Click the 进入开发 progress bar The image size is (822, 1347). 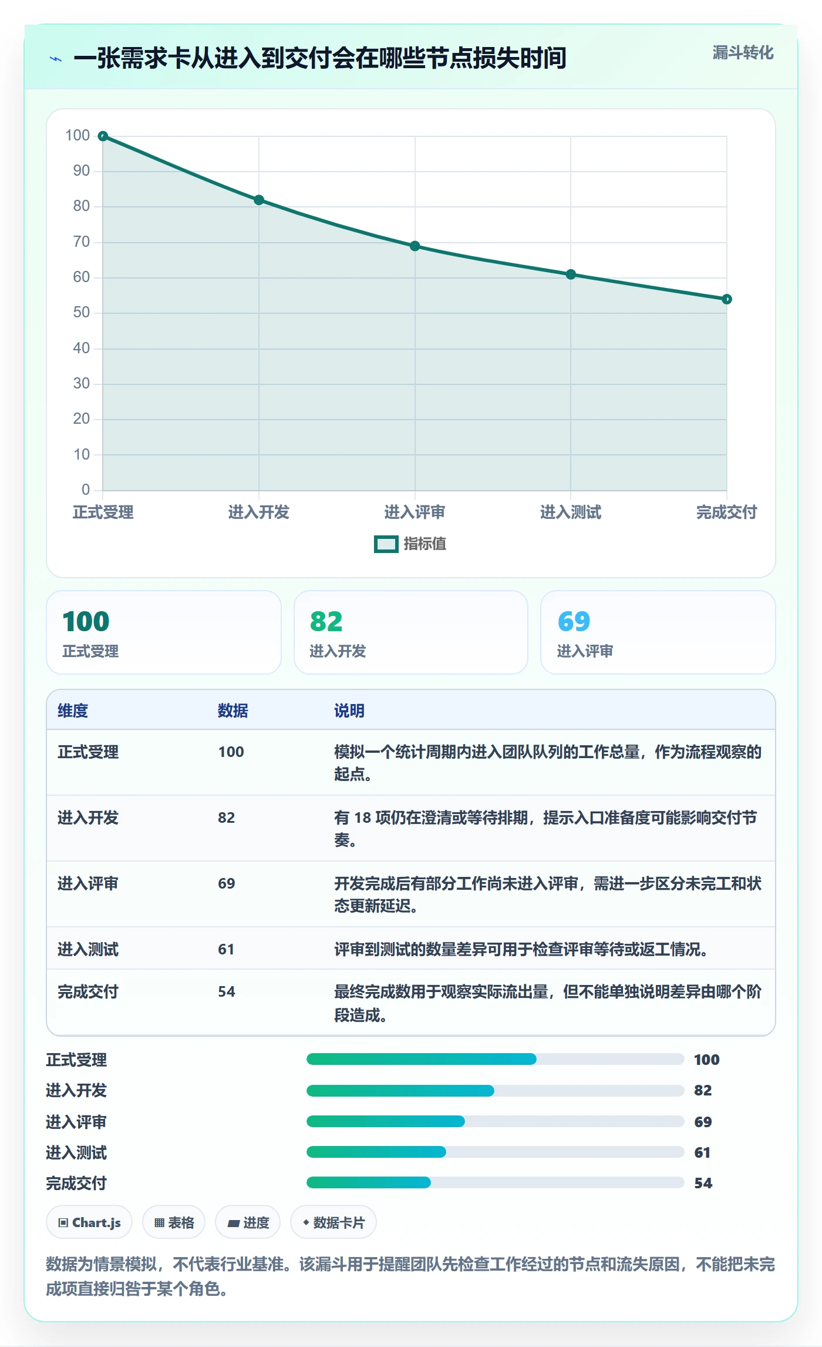tap(496, 1091)
